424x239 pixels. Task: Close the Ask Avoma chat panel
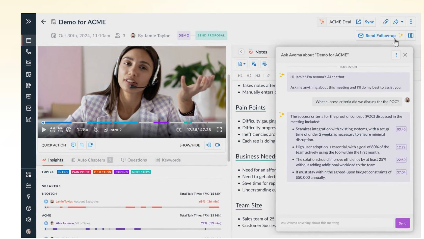[x=405, y=55]
